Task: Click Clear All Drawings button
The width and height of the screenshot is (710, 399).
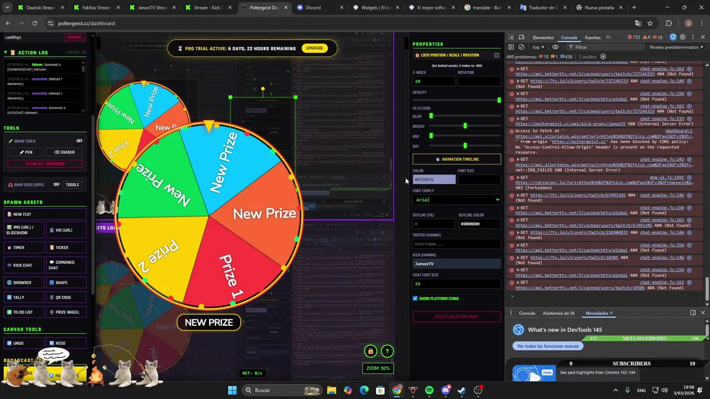Action: (45, 163)
